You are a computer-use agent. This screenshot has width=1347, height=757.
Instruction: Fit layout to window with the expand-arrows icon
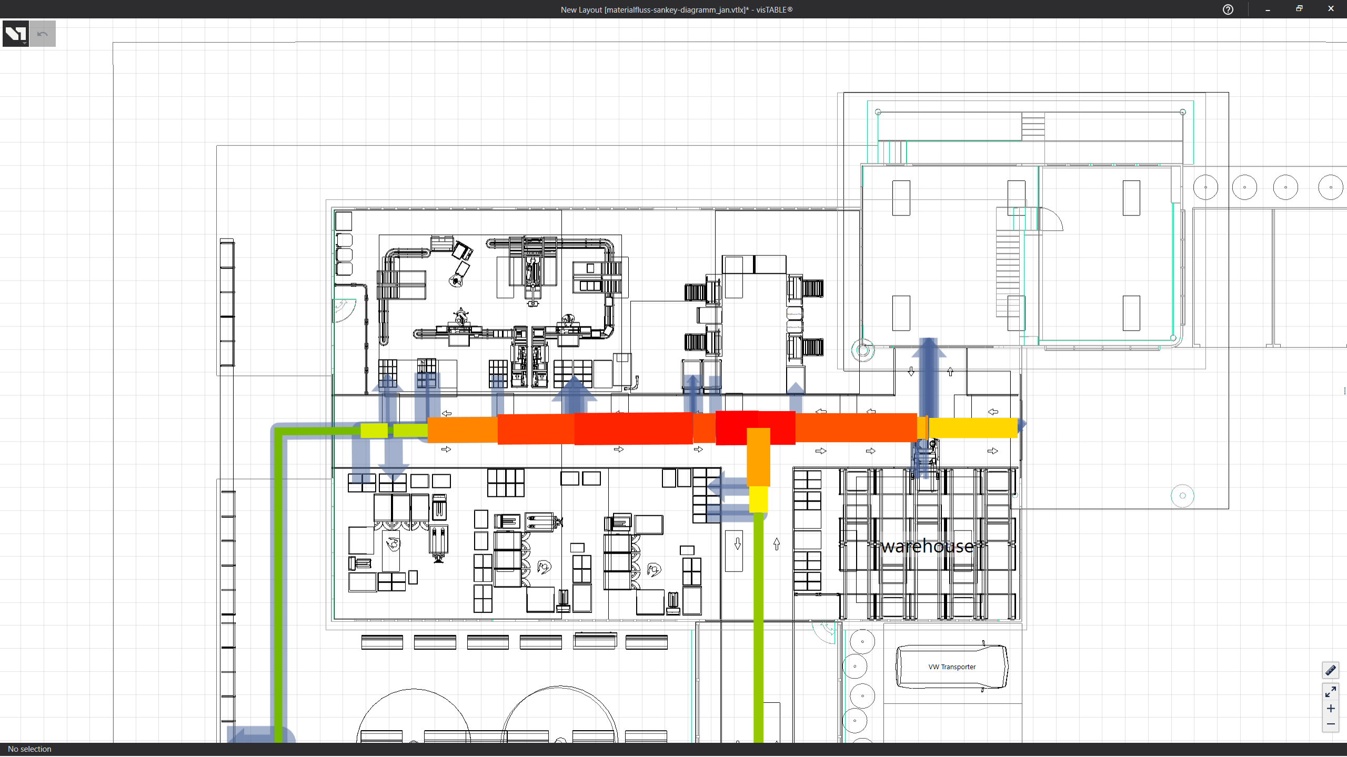(1330, 692)
